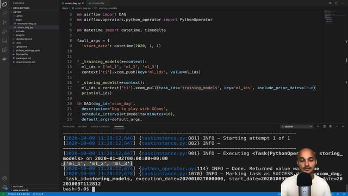Click the green remote indicator in the status bar
Image resolution: width=348 pixels, height=196 pixels.
pyautogui.click(x=3, y=194)
